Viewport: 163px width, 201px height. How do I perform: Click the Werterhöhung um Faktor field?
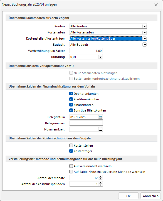(86, 51)
